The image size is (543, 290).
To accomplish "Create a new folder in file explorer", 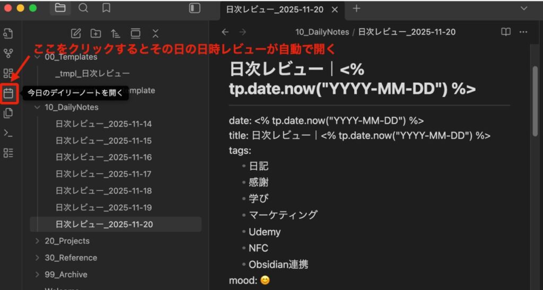I will click(x=95, y=33).
